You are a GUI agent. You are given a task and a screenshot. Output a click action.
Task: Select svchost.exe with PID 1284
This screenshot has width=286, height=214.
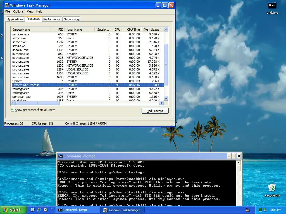[x=87, y=69]
